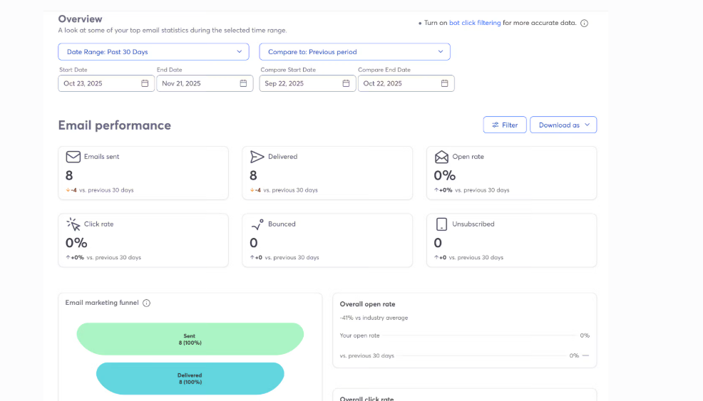This screenshot has height=401, width=703.
Task: Click the Delivered value 8
Action: 253,175
